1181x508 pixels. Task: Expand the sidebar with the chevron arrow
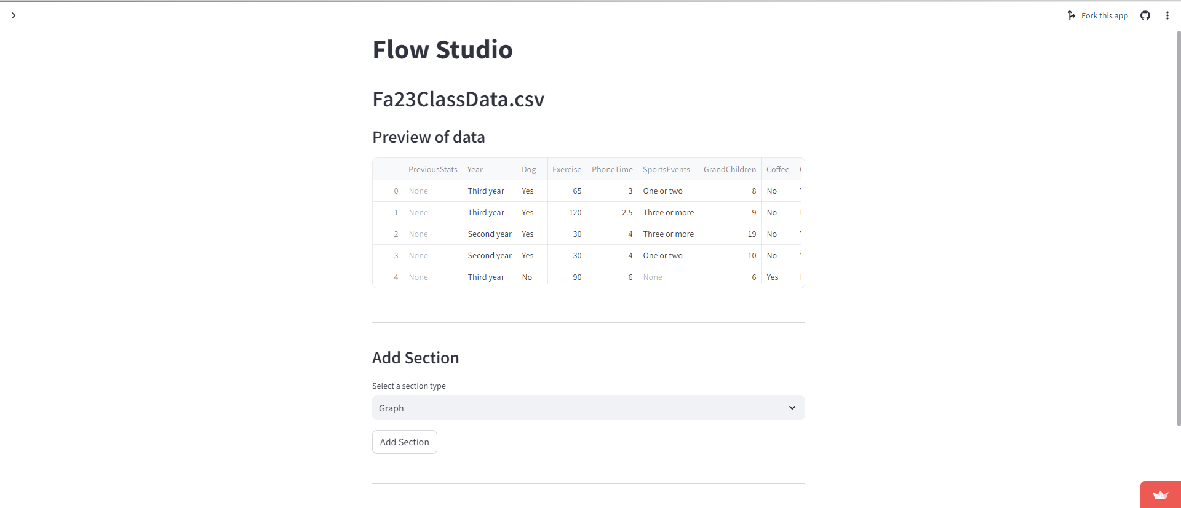[x=13, y=15]
